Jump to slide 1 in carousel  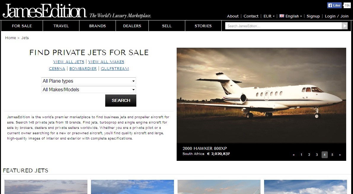301,155
